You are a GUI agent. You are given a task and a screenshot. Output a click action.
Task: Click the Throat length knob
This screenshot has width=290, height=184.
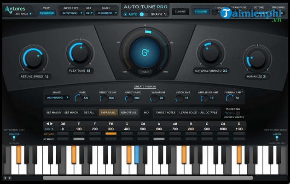215,12
